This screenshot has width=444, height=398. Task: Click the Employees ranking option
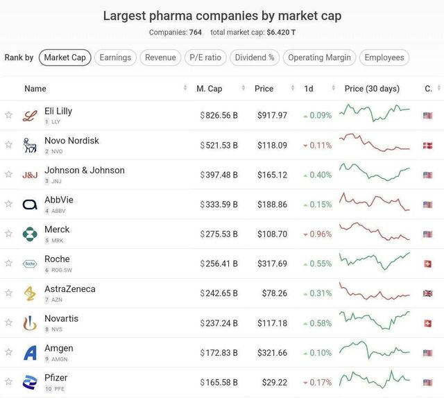coord(384,58)
